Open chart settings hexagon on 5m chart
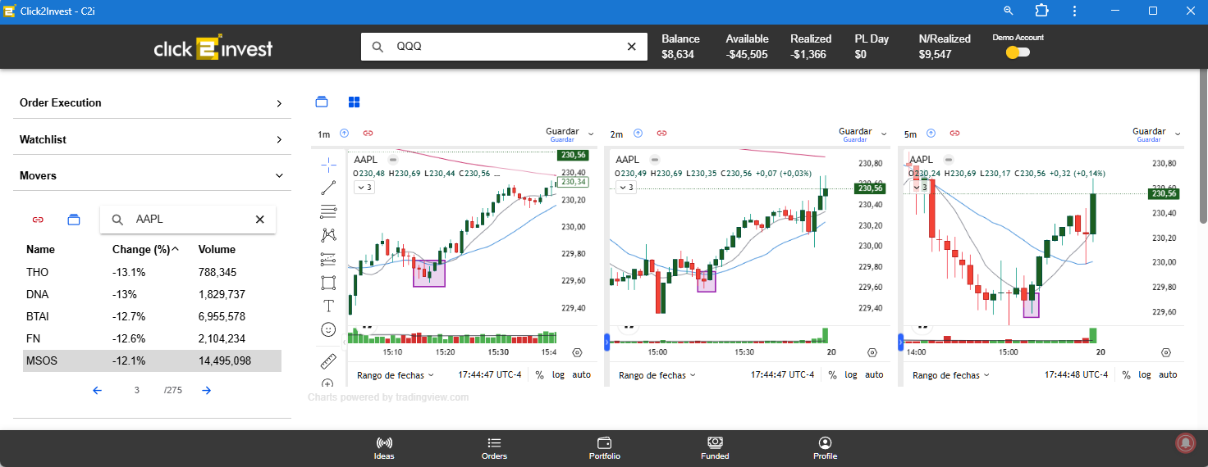This screenshot has height=467, width=1208. [1166, 352]
